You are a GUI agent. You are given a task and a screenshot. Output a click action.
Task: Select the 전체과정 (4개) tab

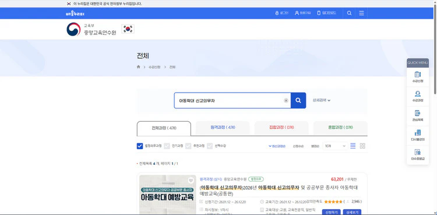(164, 128)
